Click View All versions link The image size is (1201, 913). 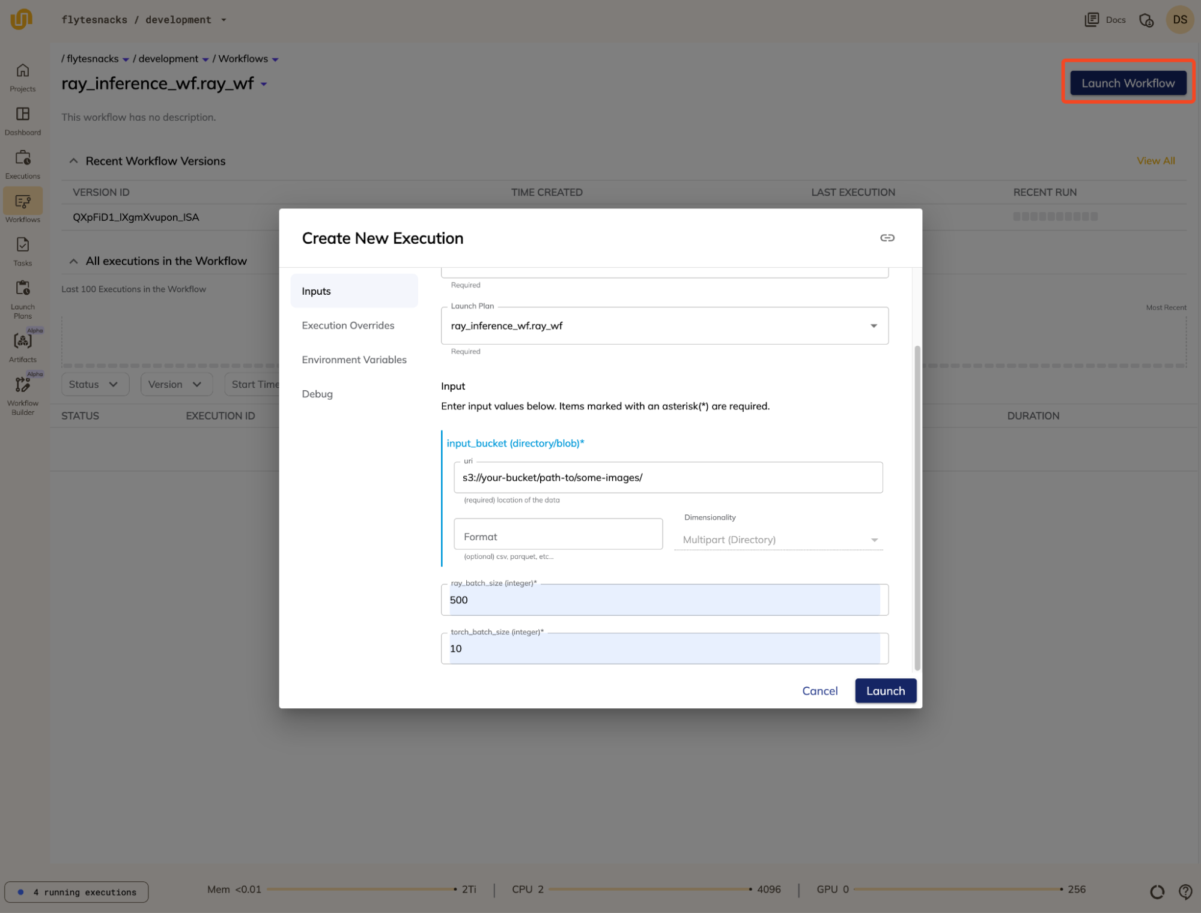pyautogui.click(x=1155, y=161)
